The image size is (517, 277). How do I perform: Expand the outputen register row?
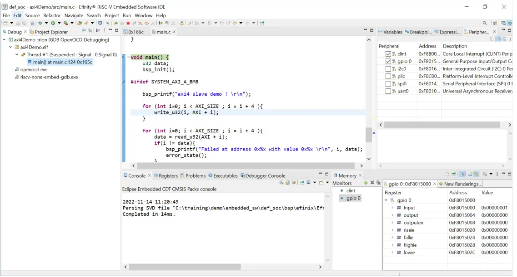(x=392, y=223)
